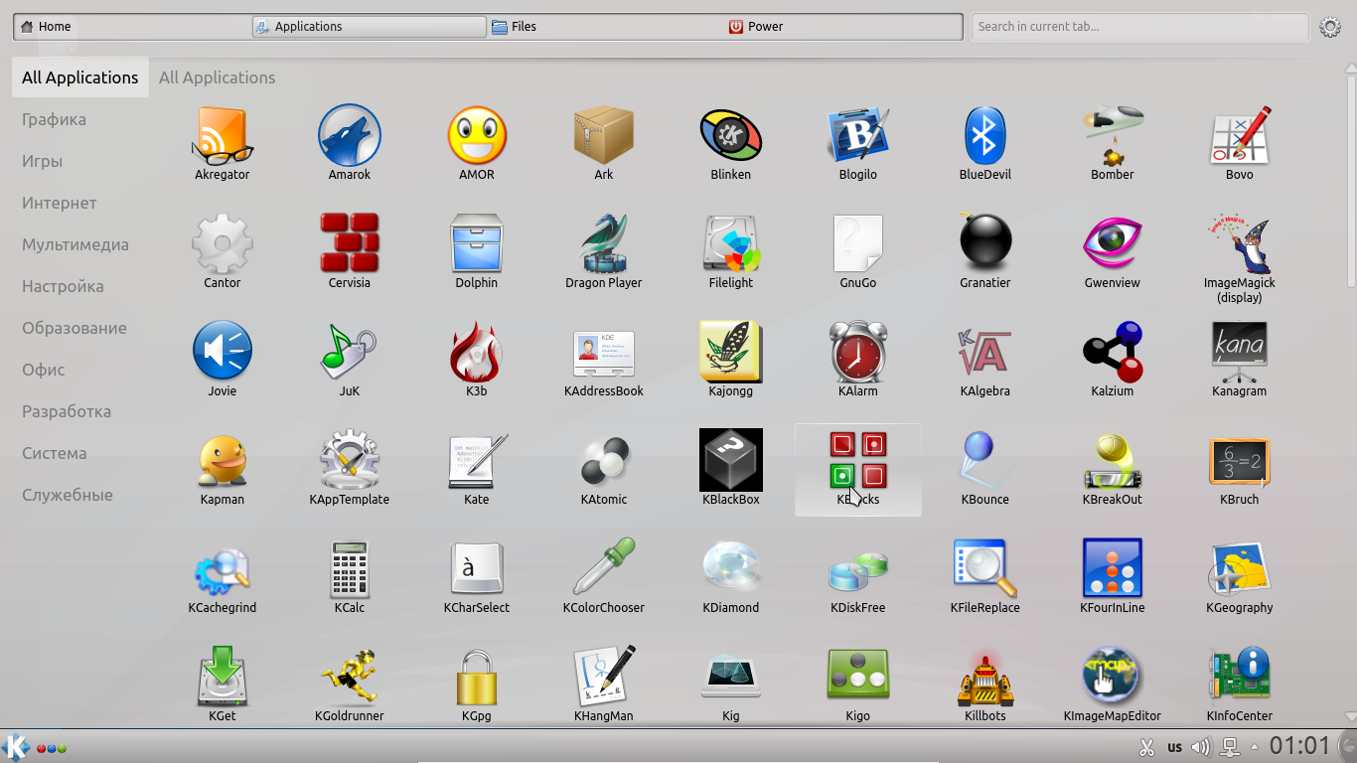Image resolution: width=1357 pixels, height=763 pixels.
Task: Select the Система category
Action: coord(55,453)
